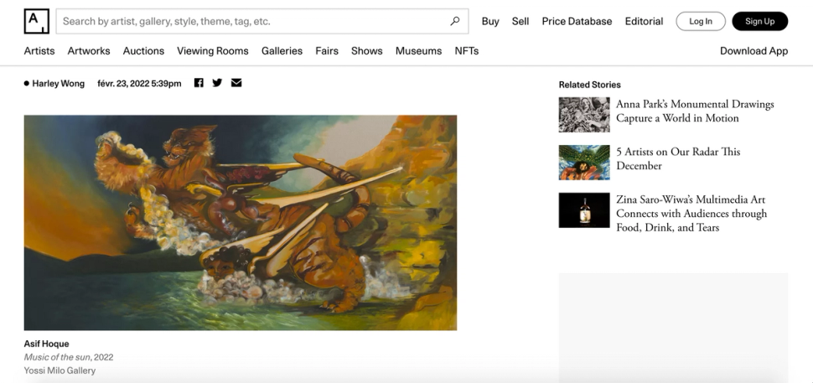This screenshot has width=813, height=383.
Task: Click the search magnifier icon
Action: pos(455,21)
